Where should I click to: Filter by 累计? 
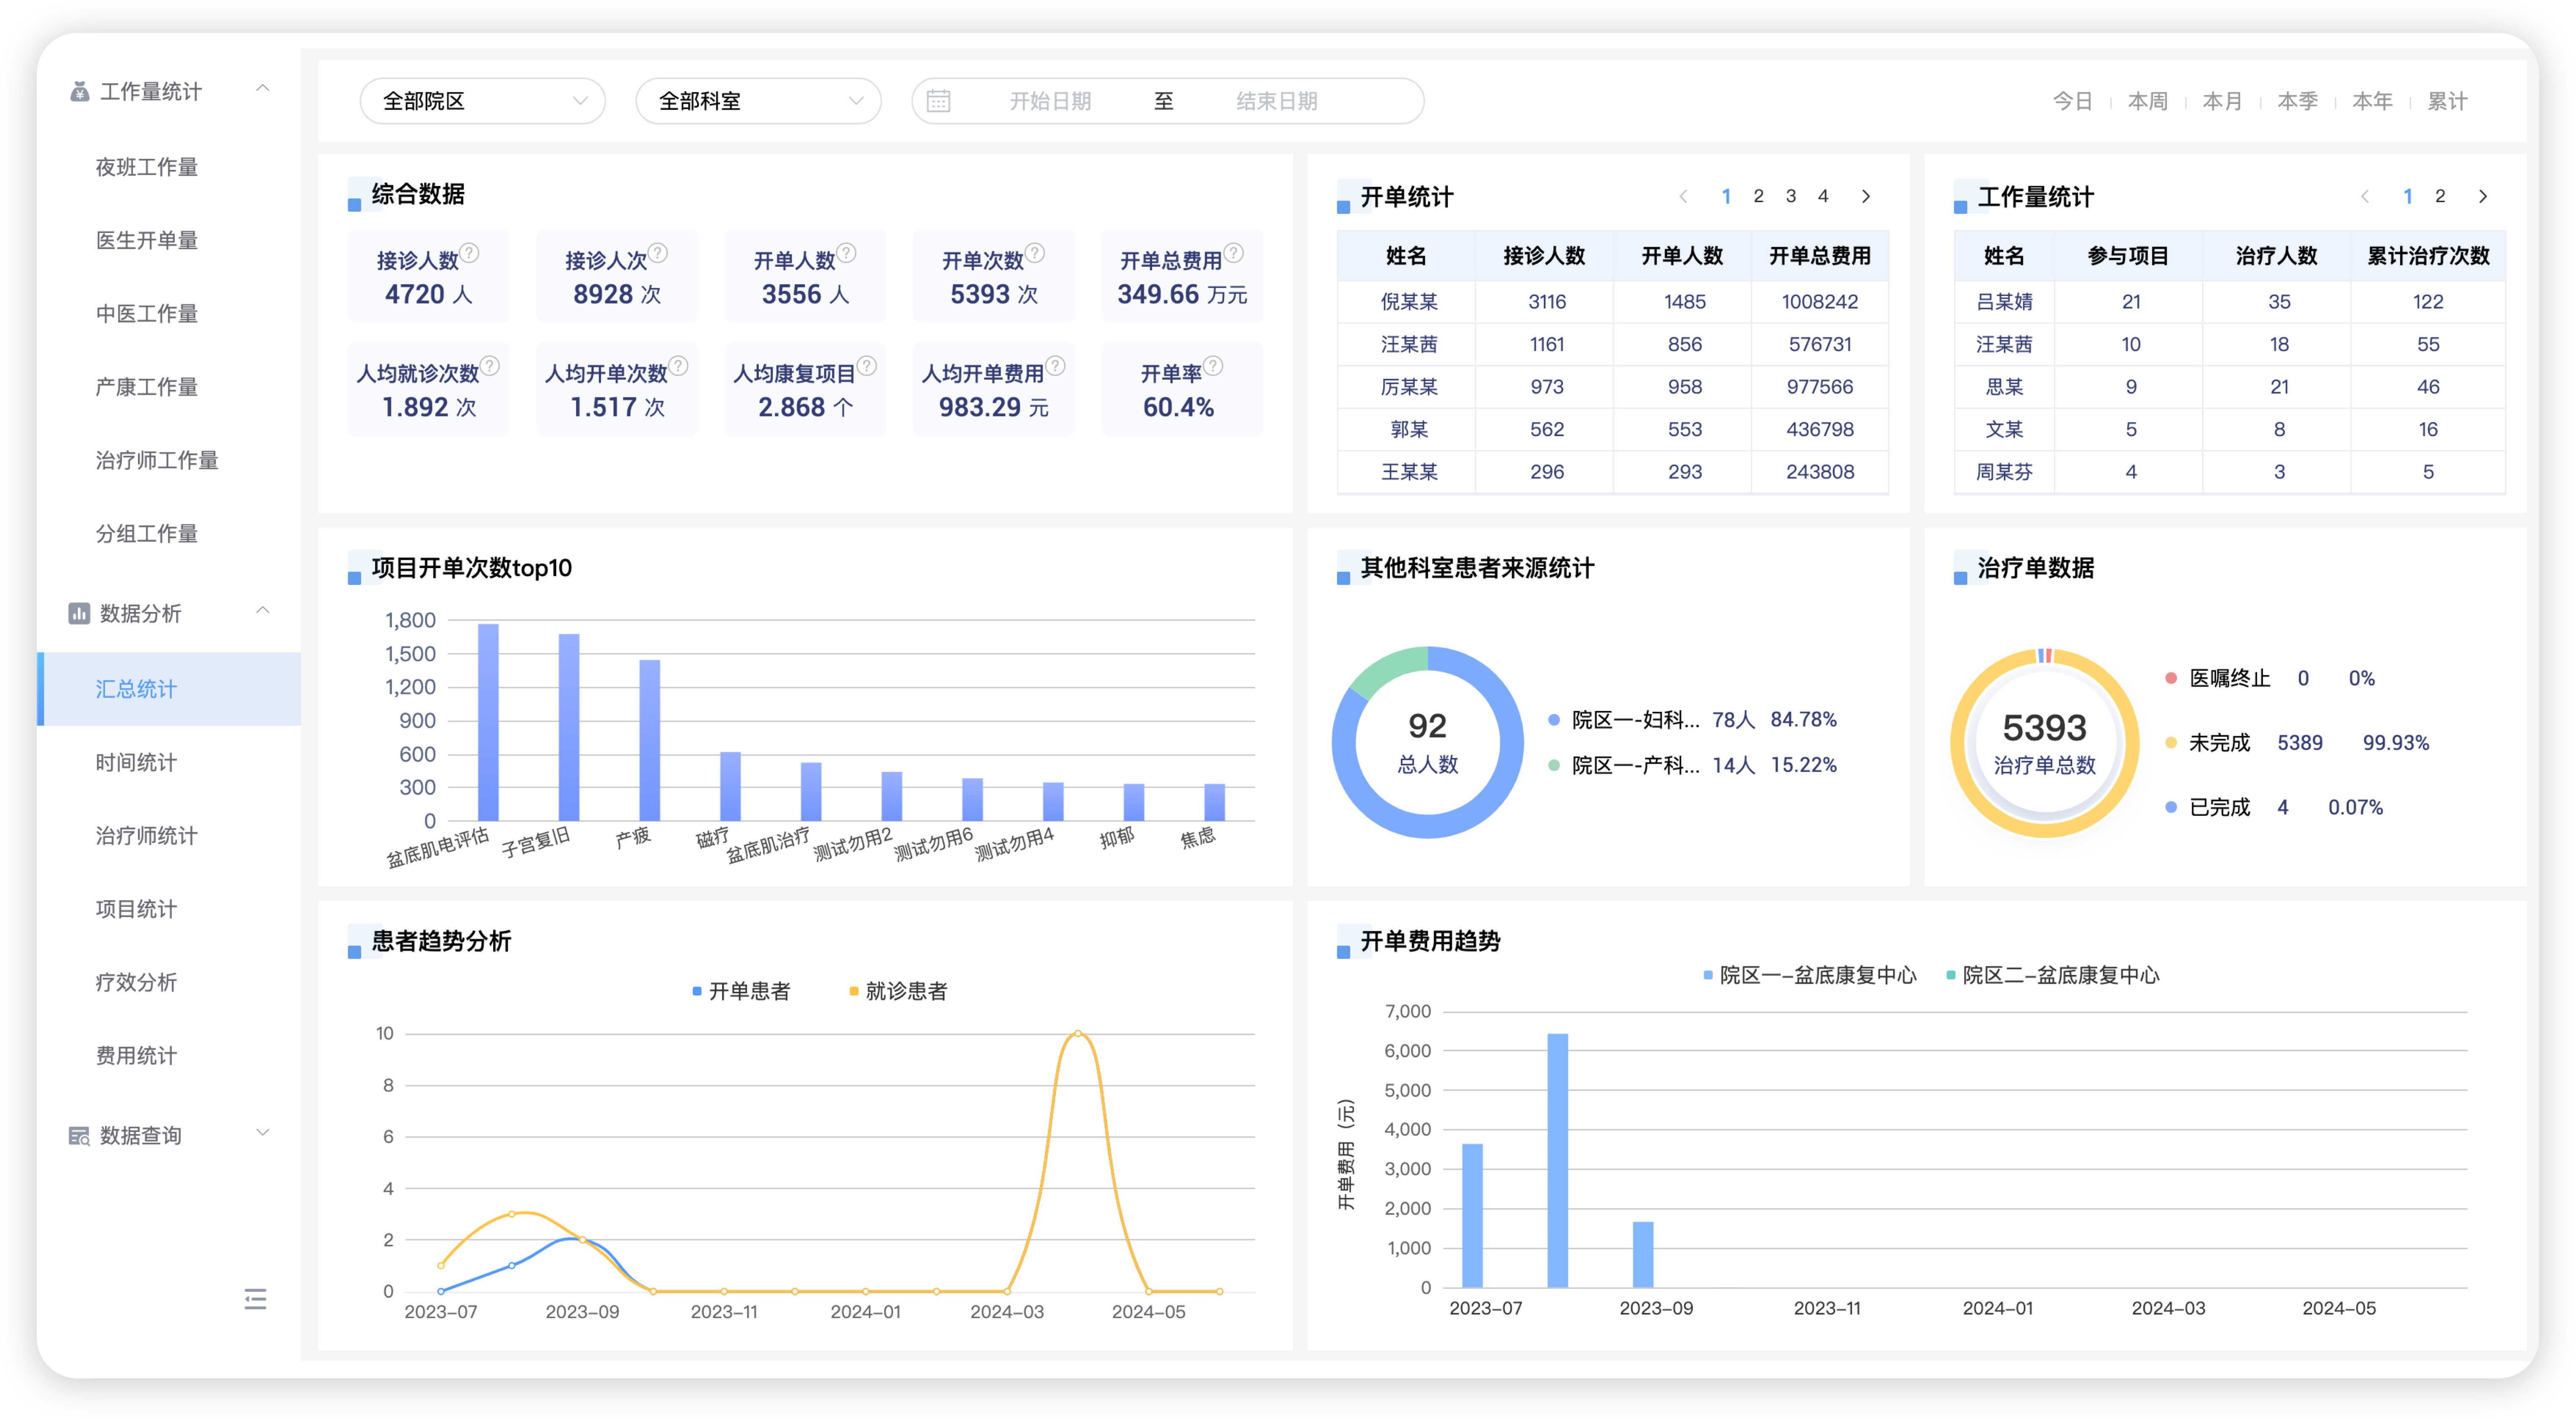click(x=2447, y=101)
